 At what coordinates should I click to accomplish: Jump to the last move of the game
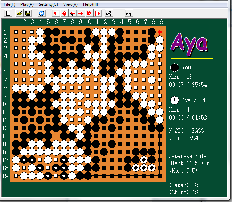pos(97,13)
